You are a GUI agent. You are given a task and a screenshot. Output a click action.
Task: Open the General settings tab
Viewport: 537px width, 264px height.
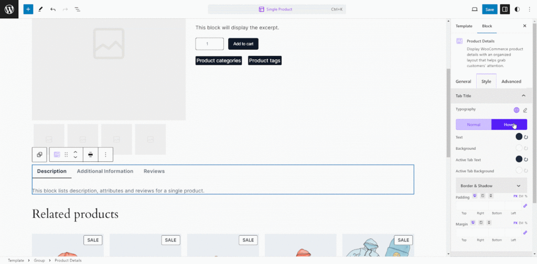tap(464, 81)
